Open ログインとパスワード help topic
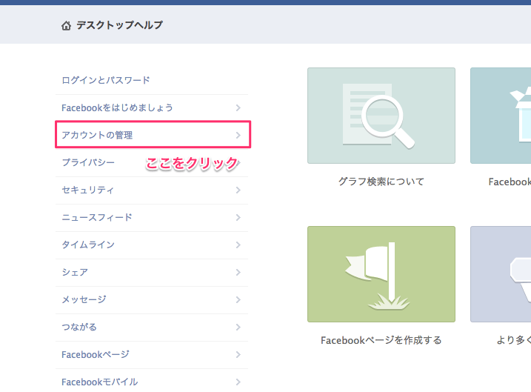 tap(106, 80)
